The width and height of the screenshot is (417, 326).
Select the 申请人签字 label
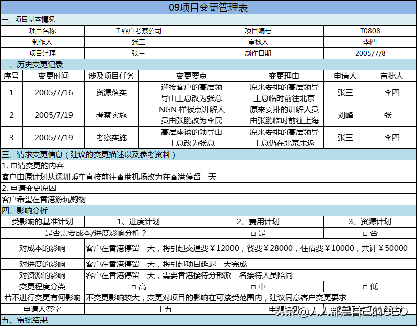(x=42, y=309)
